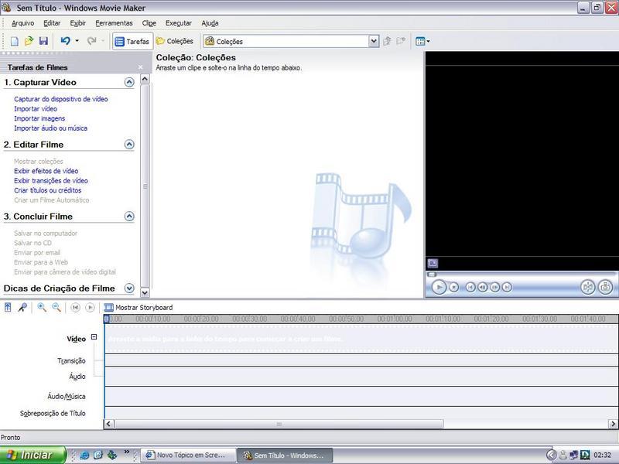Open the Exibir menu
This screenshot has width=619, height=464.
coord(78,23)
